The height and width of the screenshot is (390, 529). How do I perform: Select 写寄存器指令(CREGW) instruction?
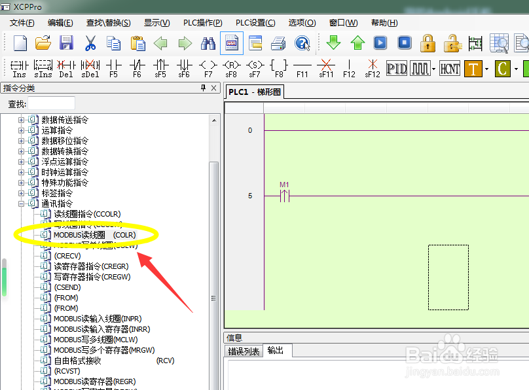[x=92, y=277]
